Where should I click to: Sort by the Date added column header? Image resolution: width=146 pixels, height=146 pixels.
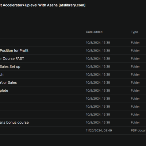point(94,32)
